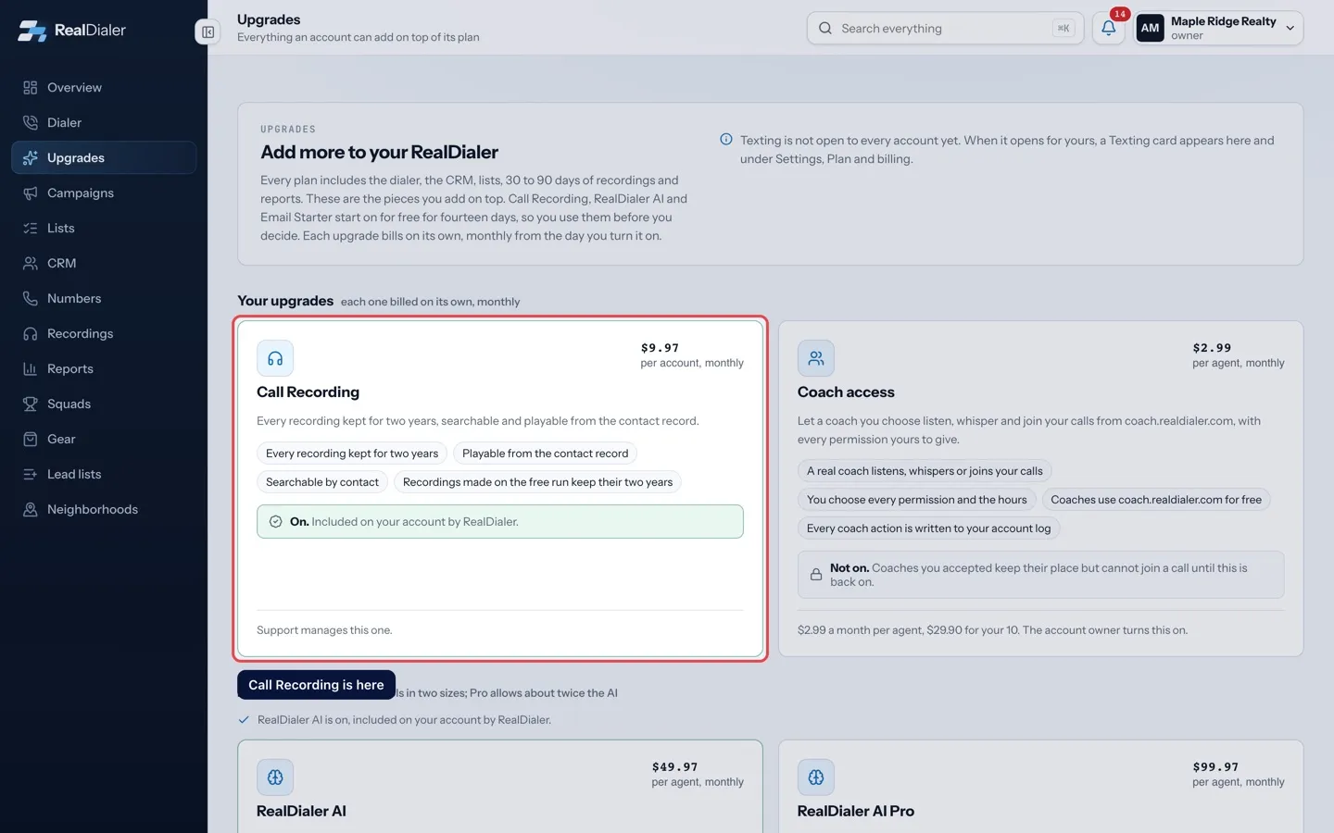Click the RealDialer AI card title
This screenshot has height=833, width=1334.
tap(301, 812)
